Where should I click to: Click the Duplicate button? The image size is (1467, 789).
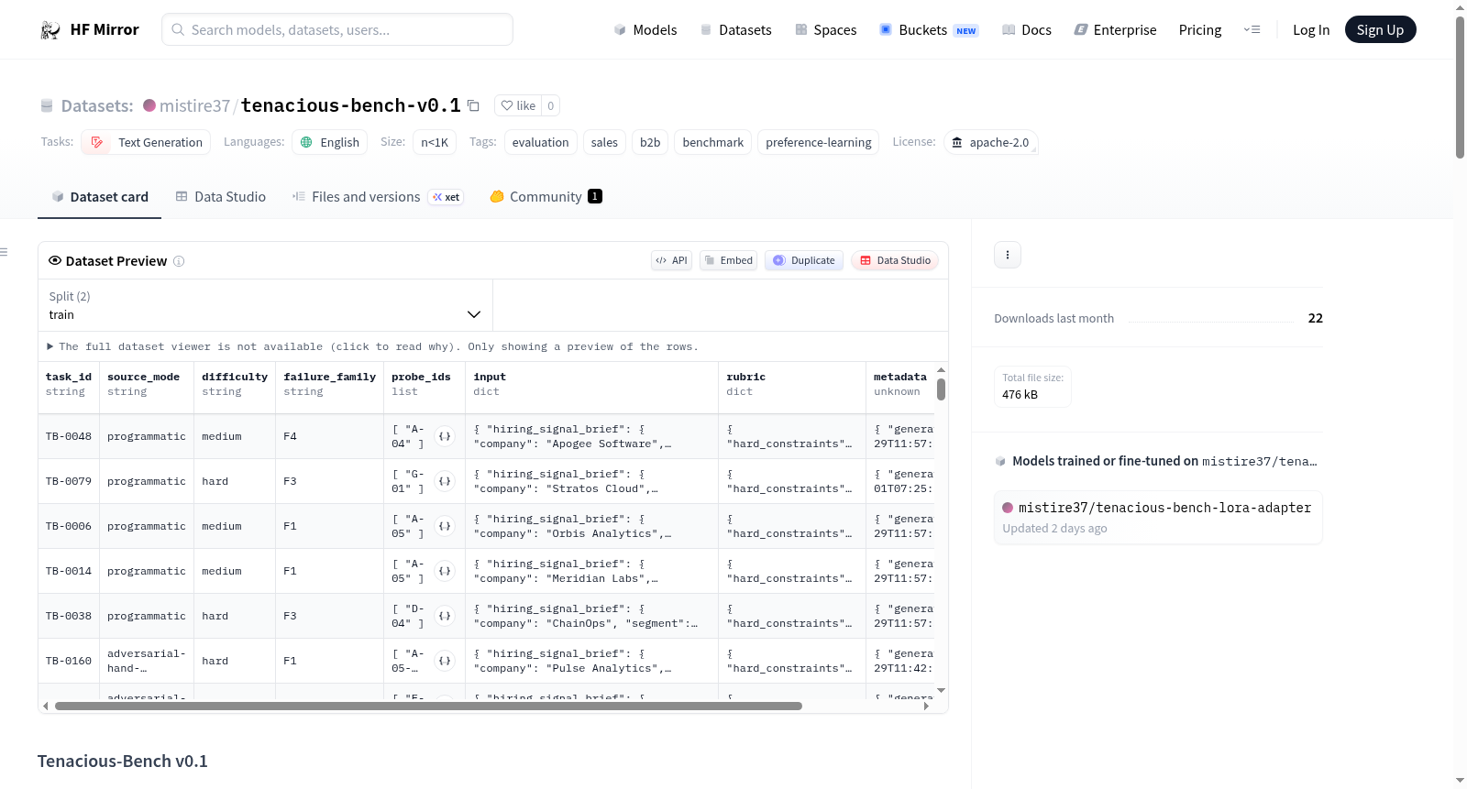804,260
